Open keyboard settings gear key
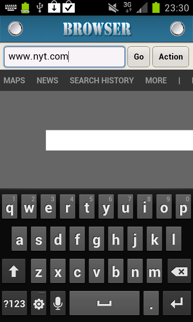The width and height of the screenshot is (193, 322). coord(39,303)
